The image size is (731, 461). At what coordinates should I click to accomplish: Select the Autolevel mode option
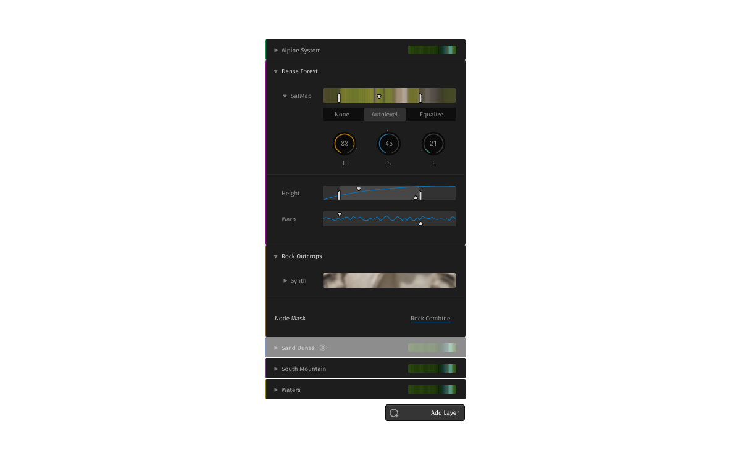click(385, 115)
